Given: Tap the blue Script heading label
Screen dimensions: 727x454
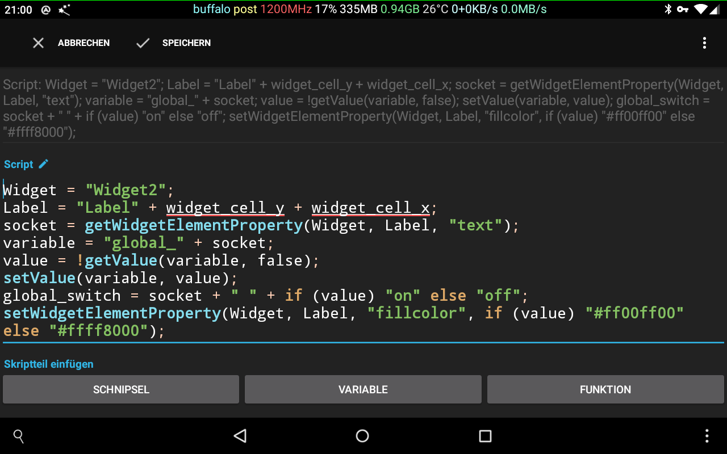Looking at the screenshot, I should 19,164.
